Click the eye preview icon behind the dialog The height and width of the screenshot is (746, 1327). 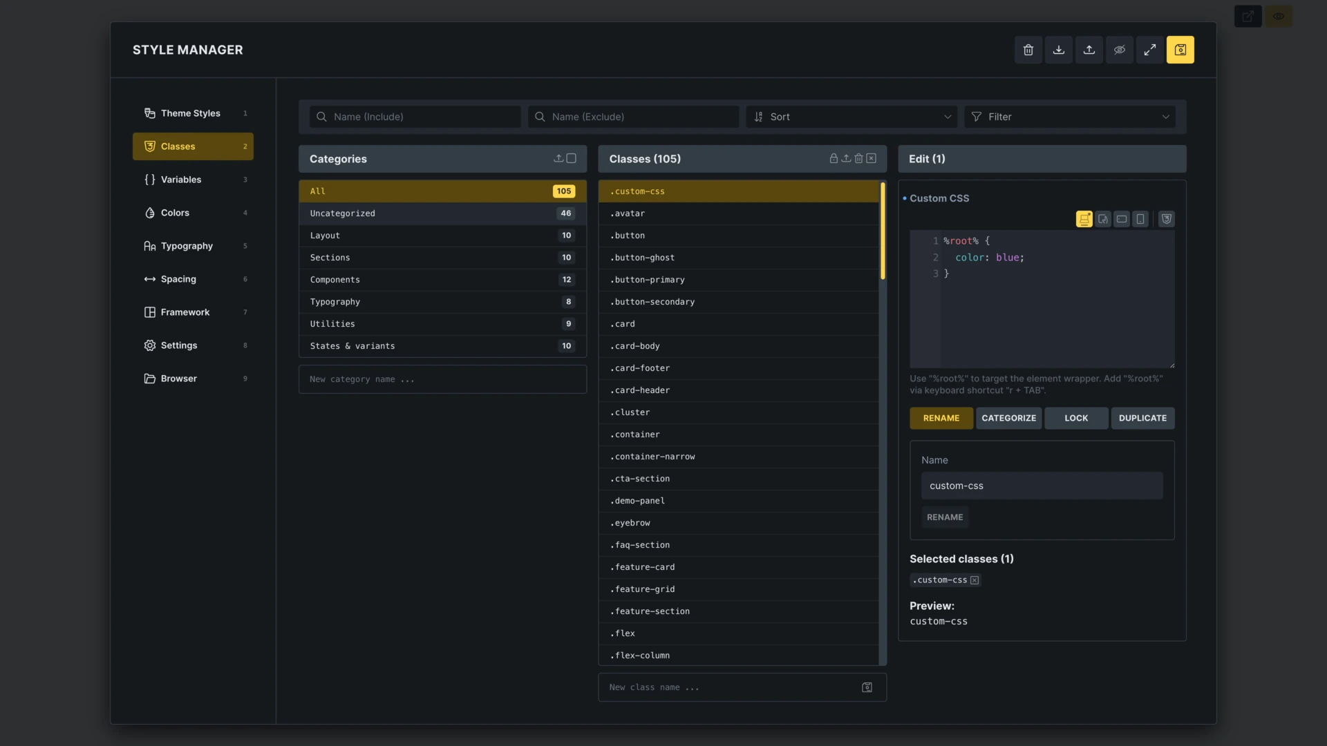(1278, 16)
